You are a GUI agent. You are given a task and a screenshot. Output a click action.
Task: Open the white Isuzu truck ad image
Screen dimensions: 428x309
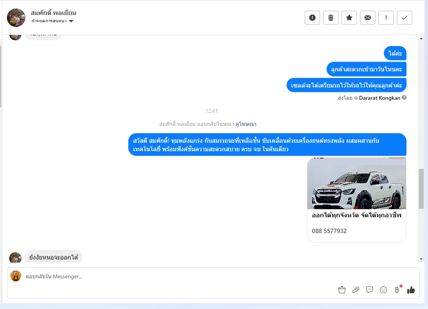click(x=357, y=183)
